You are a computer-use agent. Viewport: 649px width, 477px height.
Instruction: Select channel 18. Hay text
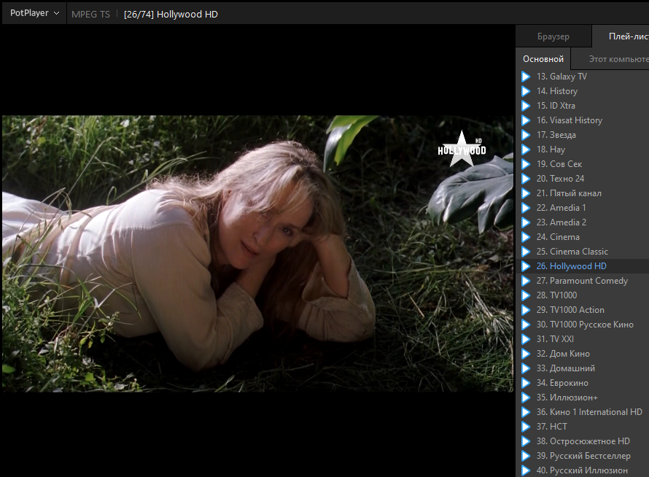coord(551,150)
